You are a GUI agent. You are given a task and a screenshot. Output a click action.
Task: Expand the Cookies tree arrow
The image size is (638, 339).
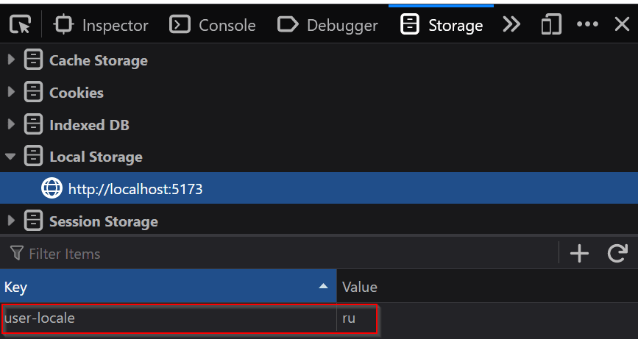pos(11,93)
